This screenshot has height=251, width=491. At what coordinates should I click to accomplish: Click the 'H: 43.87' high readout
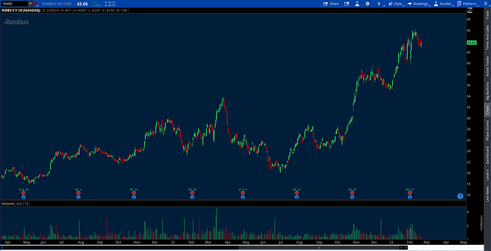click(80, 10)
